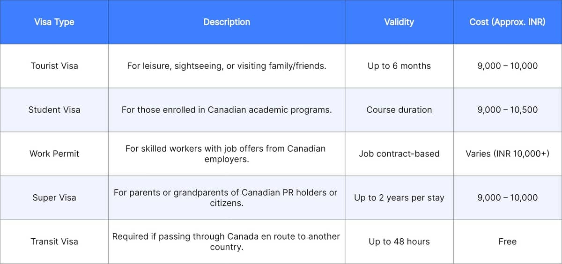562x264 pixels.
Task: Click the Tourist Visa cell
Action: (x=54, y=66)
